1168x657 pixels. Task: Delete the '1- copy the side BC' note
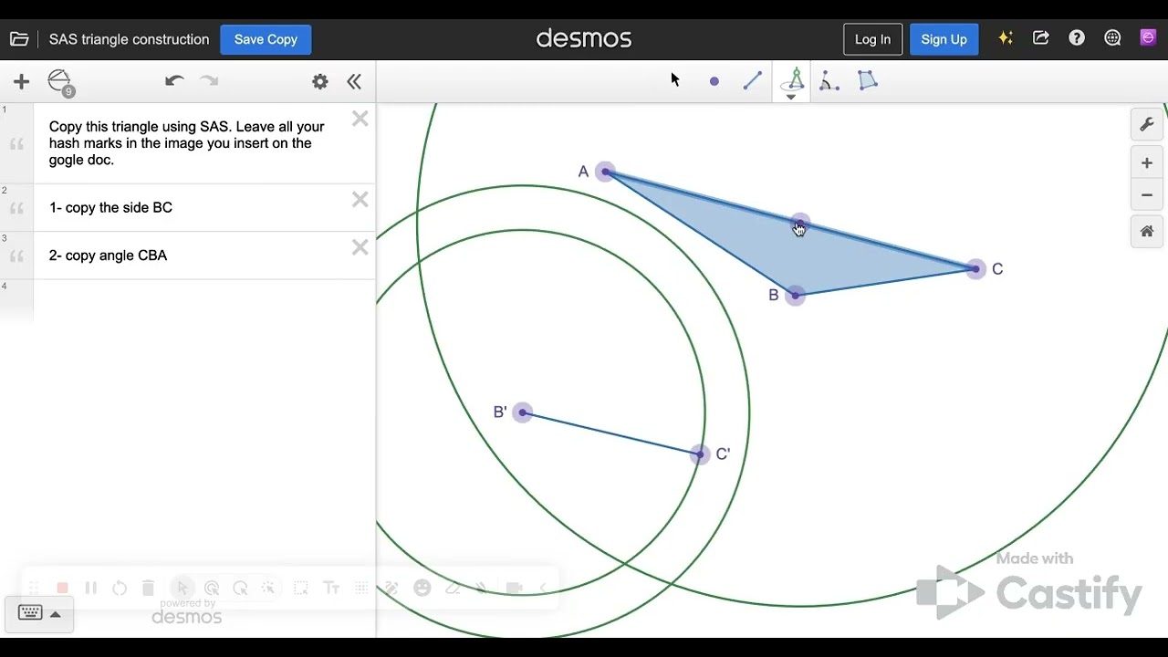pos(360,199)
